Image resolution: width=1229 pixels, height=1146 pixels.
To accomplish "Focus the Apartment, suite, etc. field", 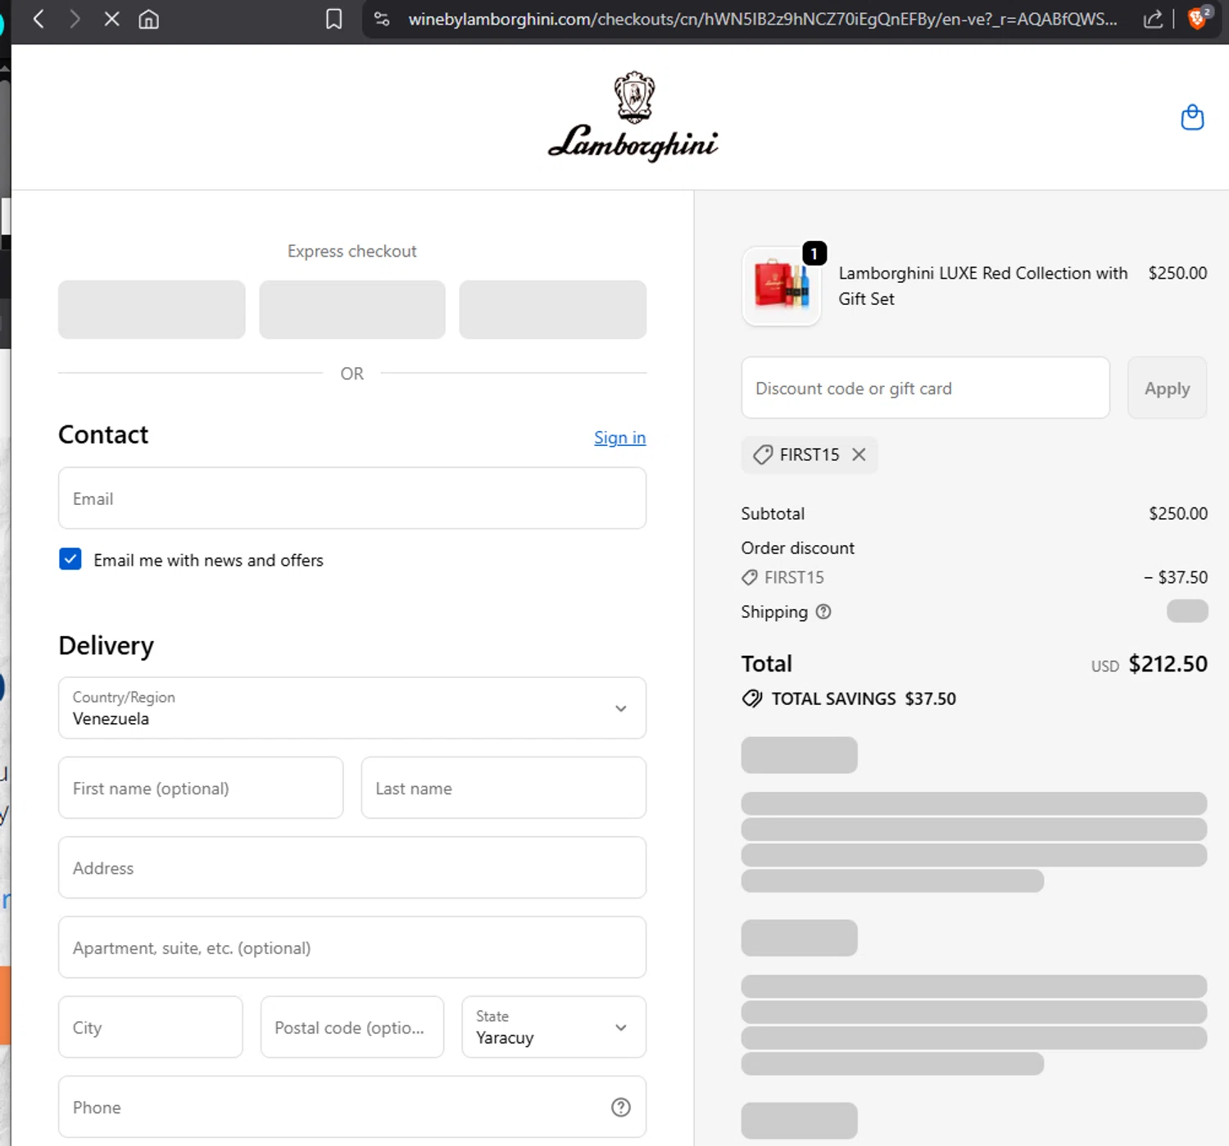I will click(352, 948).
